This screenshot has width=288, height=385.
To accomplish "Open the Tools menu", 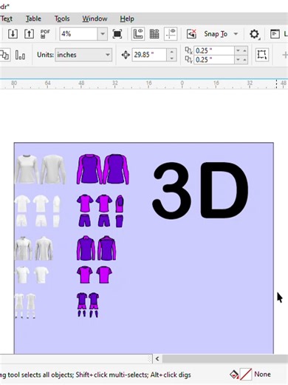I will [x=62, y=19].
